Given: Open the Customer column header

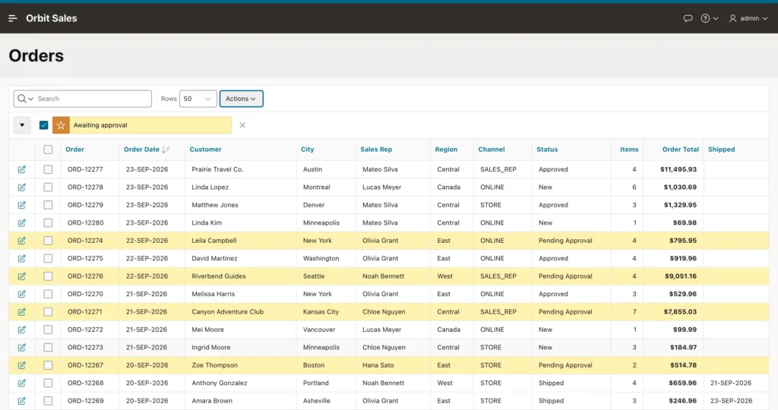Looking at the screenshot, I should (x=205, y=150).
